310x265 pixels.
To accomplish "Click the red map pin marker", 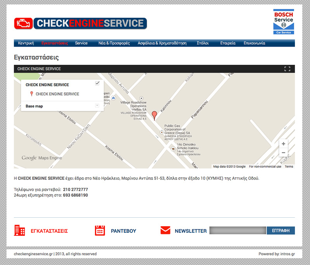I will click(x=155, y=115).
